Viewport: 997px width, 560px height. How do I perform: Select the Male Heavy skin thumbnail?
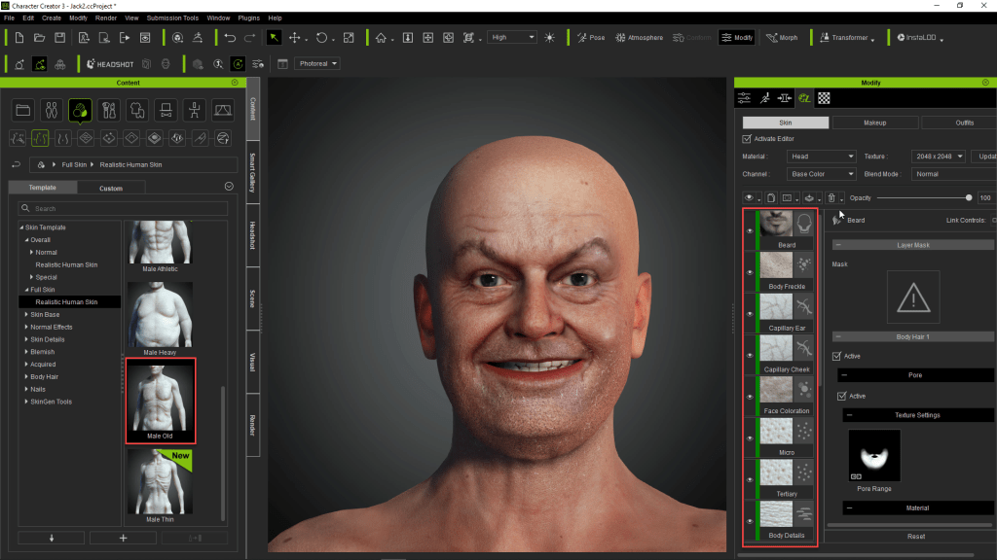[159, 315]
